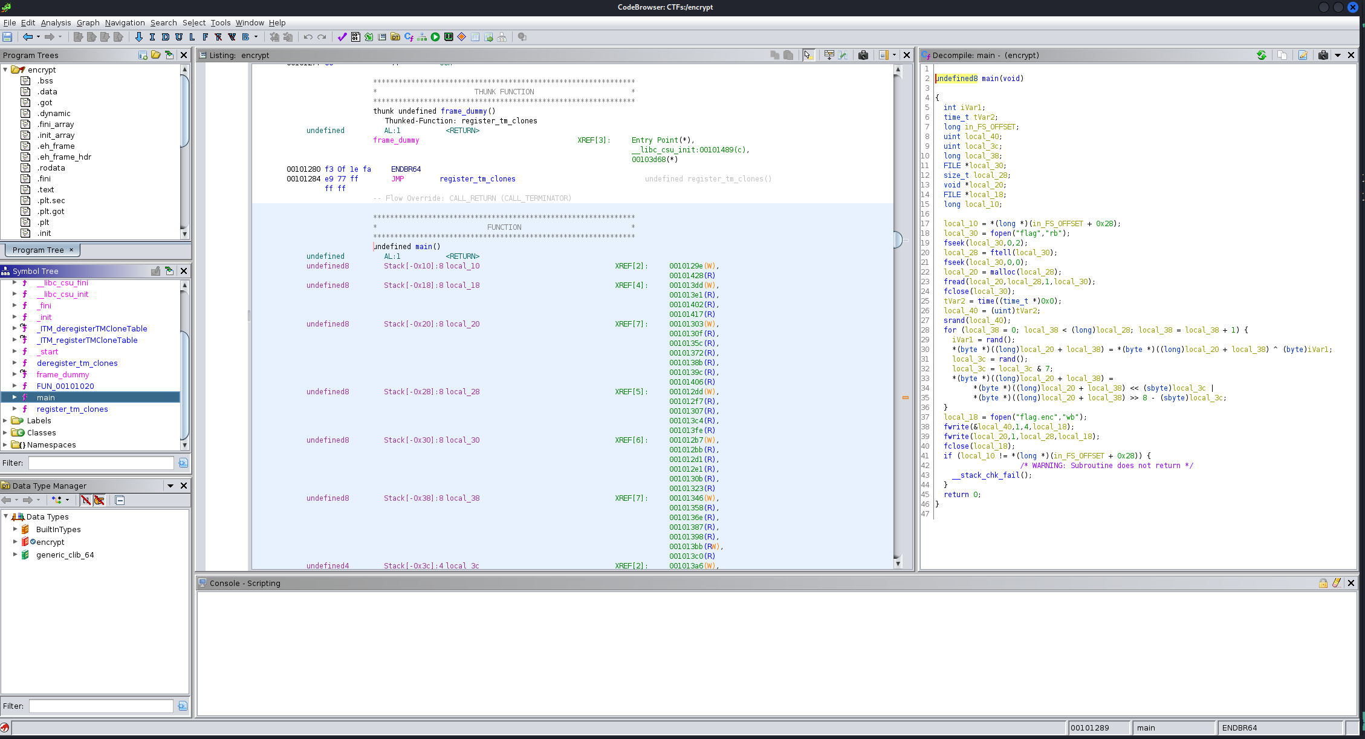This screenshot has height=739, width=1365.
Task: Click the Symbol Tree filter input field
Action: tap(101, 463)
